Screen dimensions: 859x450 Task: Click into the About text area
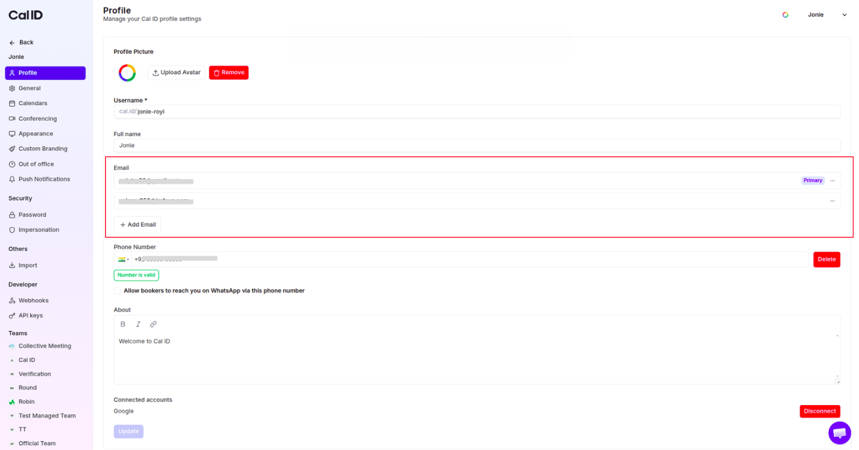coord(477,358)
